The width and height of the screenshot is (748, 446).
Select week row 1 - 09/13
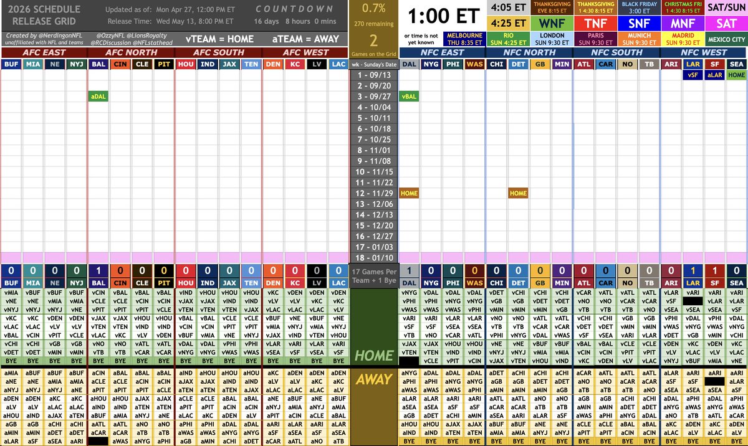(374, 75)
